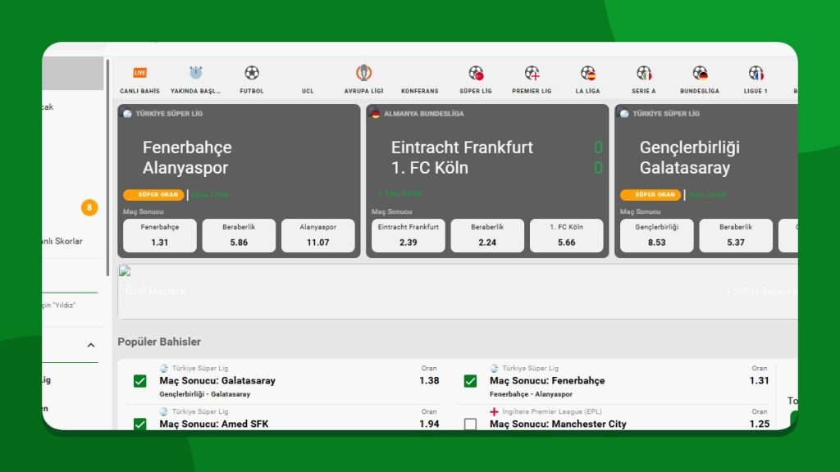Click the Amed SFK odds value 1.94
The width and height of the screenshot is (840, 472).
click(429, 424)
